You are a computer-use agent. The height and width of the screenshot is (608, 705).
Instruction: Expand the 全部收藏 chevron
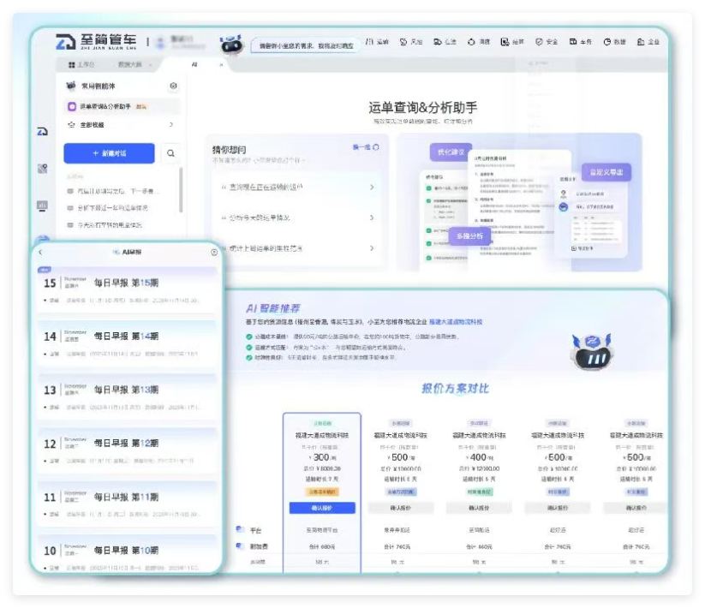pos(170,124)
